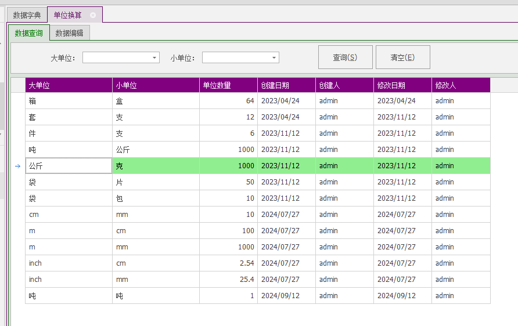Click row selector beside 箱 row
This screenshot has height=326, width=518.
18,101
